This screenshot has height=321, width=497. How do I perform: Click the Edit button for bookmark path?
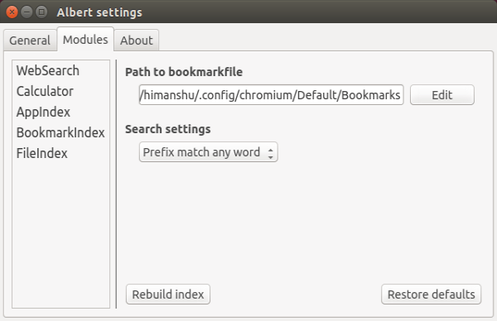pyautogui.click(x=442, y=94)
